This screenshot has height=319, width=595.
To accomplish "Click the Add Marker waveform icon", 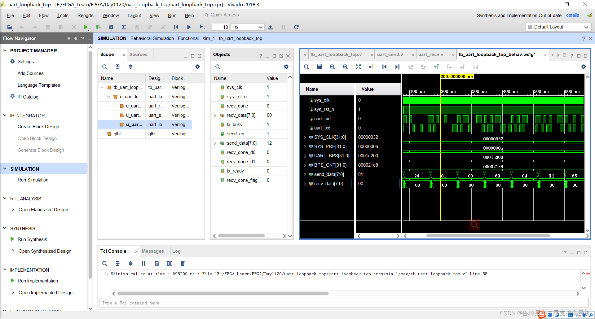I will pyautogui.click(x=436, y=67).
